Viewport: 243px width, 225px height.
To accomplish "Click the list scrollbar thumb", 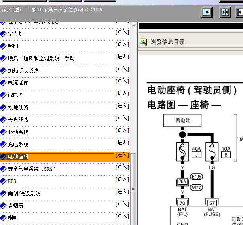I will click(133, 189).
